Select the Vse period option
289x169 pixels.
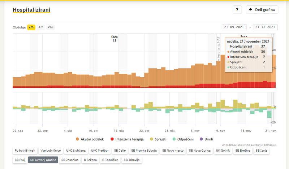[50, 27]
